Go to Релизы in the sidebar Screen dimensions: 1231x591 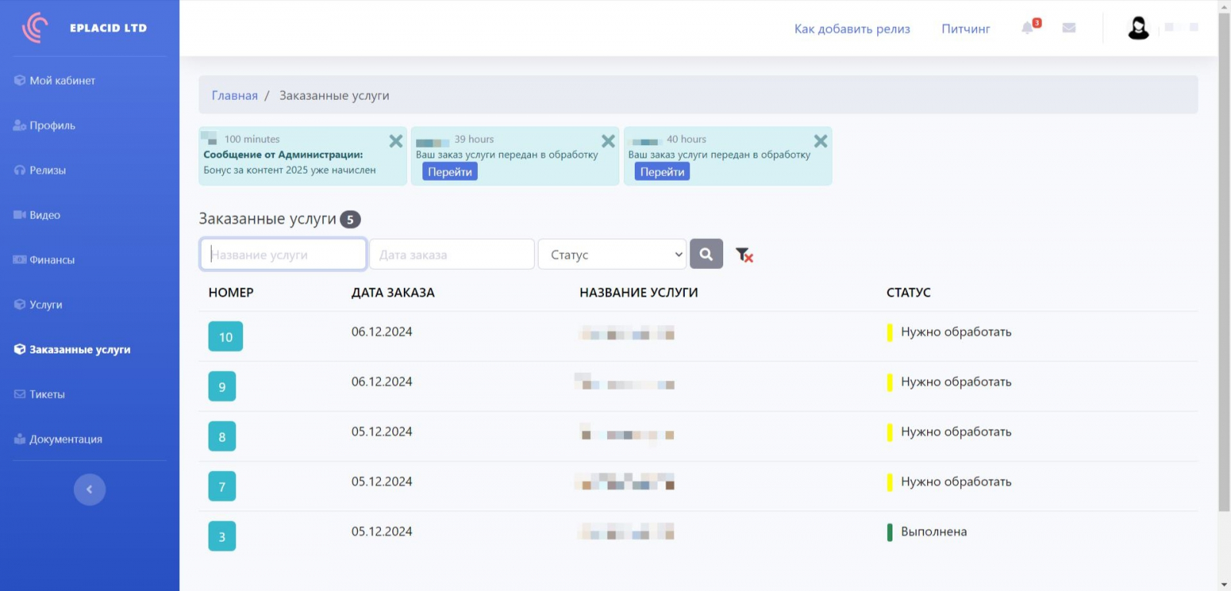click(x=47, y=170)
